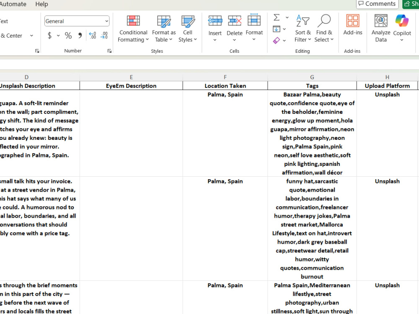Open the Cell Styles gallery
Image resolution: width=419 pixels, height=314 pixels.
pyautogui.click(x=188, y=28)
